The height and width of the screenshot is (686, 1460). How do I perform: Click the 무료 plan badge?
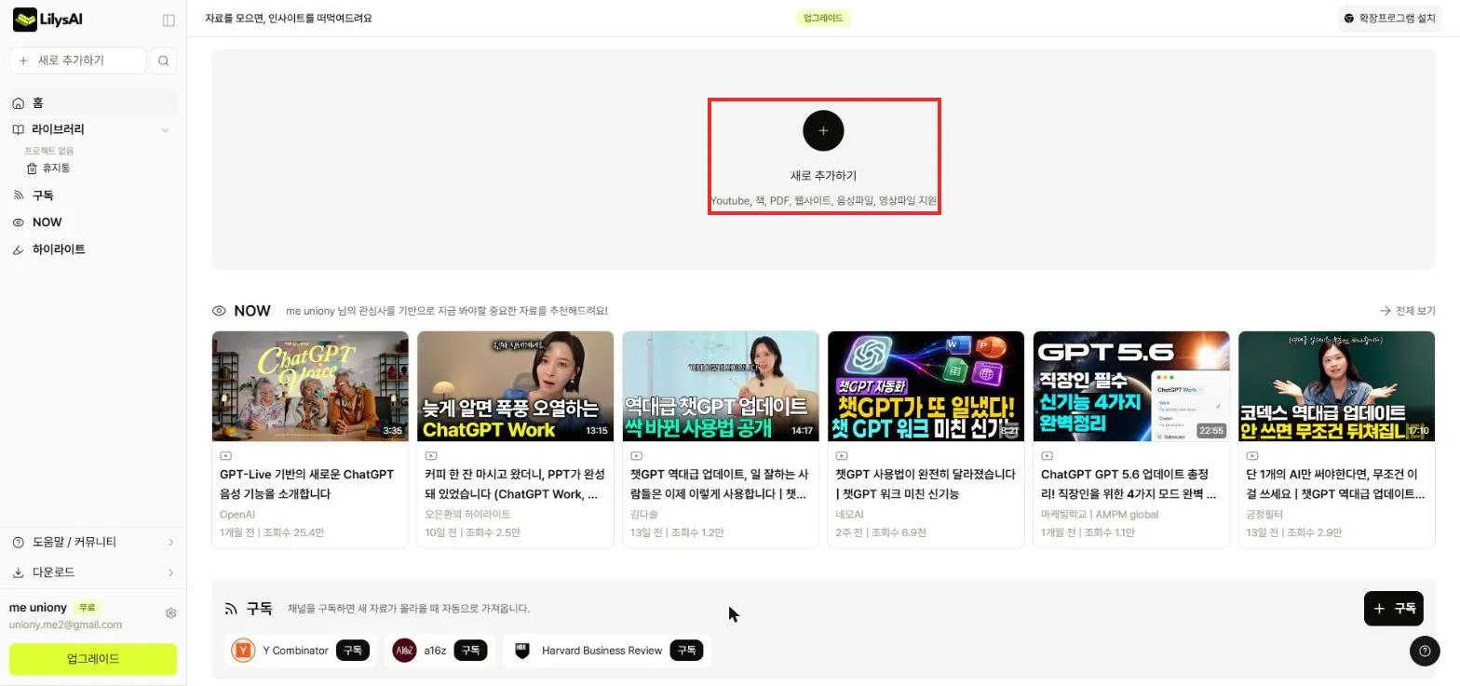click(87, 608)
